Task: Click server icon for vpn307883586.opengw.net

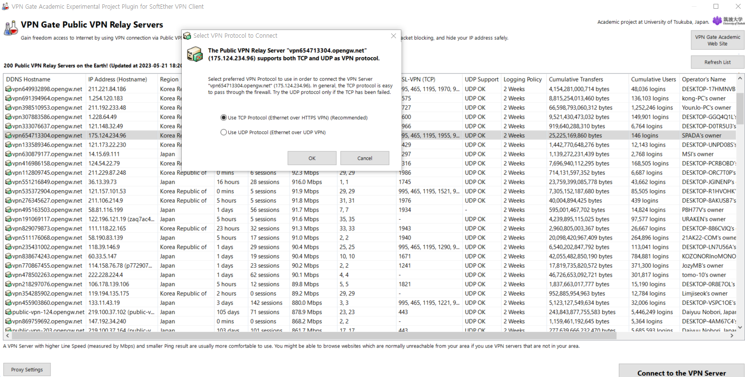Action: point(8,117)
